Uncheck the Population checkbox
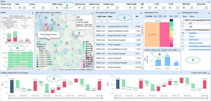 [x=183, y=33]
